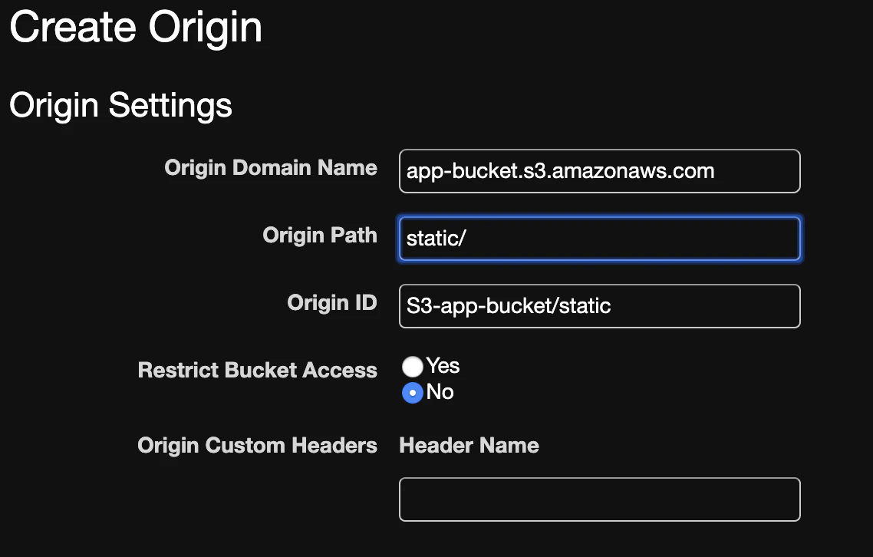Click the Origin Settings section heading

click(120, 105)
